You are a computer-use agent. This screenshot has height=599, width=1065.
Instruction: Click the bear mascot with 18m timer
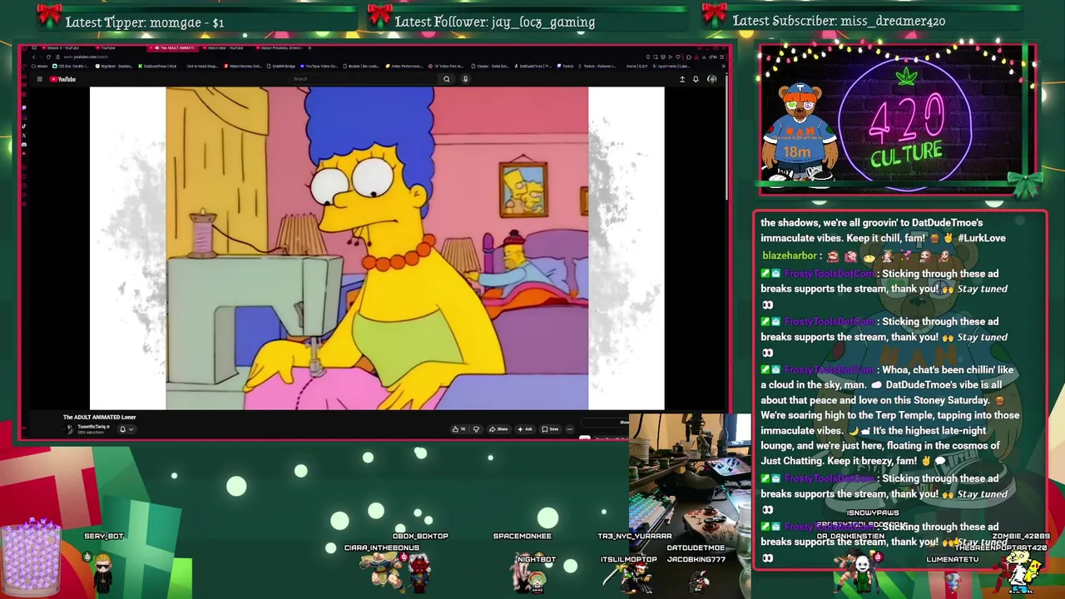(x=800, y=131)
